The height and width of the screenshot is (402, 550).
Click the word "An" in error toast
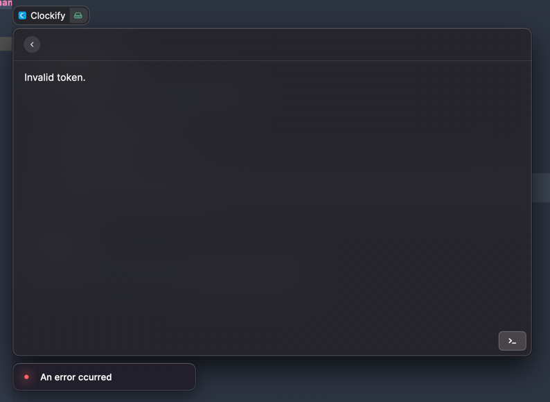46,377
